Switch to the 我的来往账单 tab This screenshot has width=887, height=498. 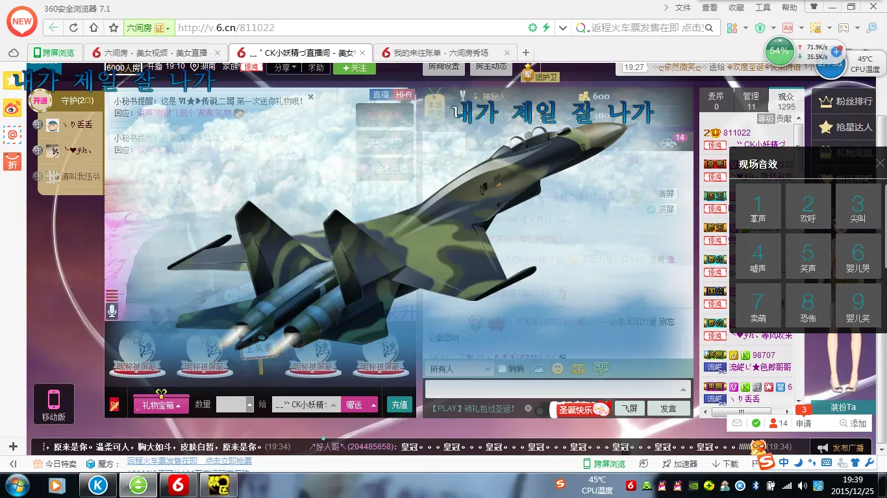[445, 53]
